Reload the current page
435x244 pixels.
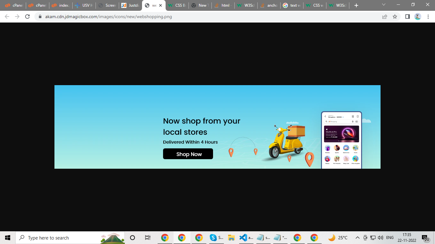[x=27, y=17]
